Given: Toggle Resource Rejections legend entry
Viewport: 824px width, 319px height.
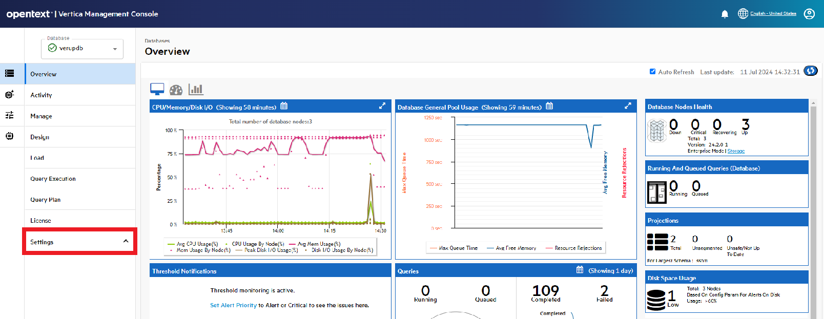Looking at the screenshot, I should (574, 248).
